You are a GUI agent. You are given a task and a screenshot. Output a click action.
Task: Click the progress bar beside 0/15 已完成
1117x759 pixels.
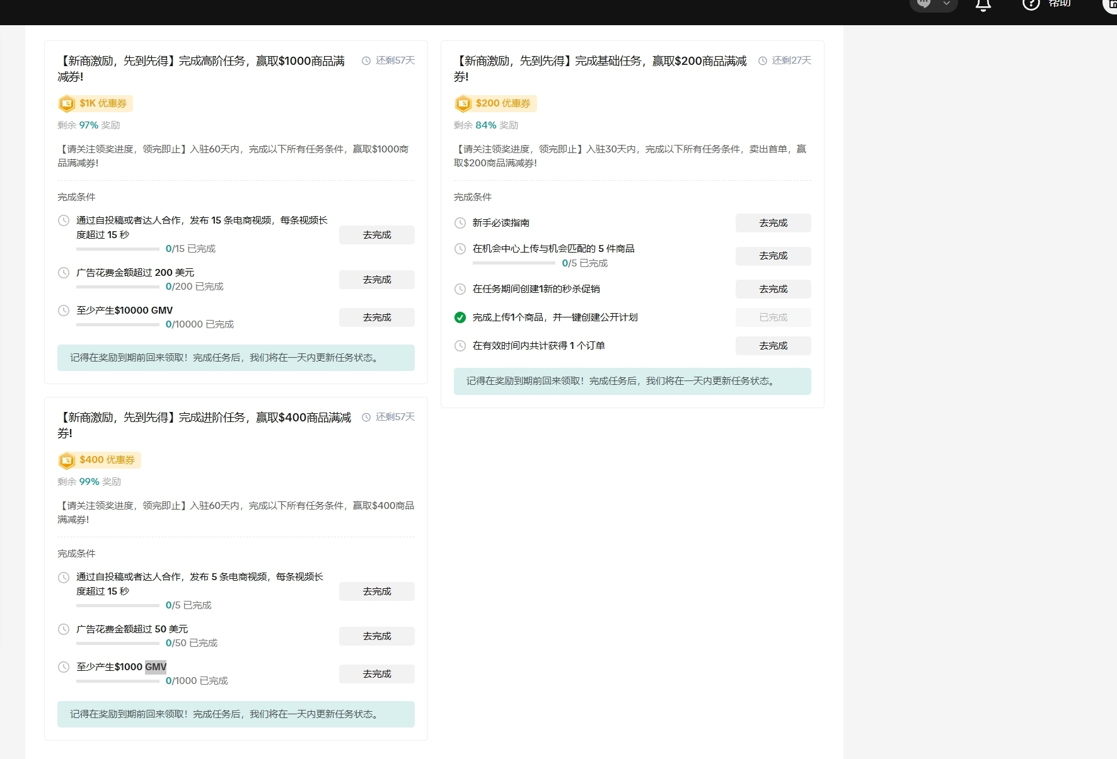pyautogui.click(x=118, y=249)
